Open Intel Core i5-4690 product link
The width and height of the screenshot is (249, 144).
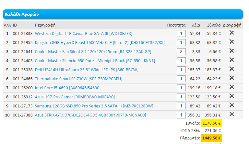click(x=68, y=88)
